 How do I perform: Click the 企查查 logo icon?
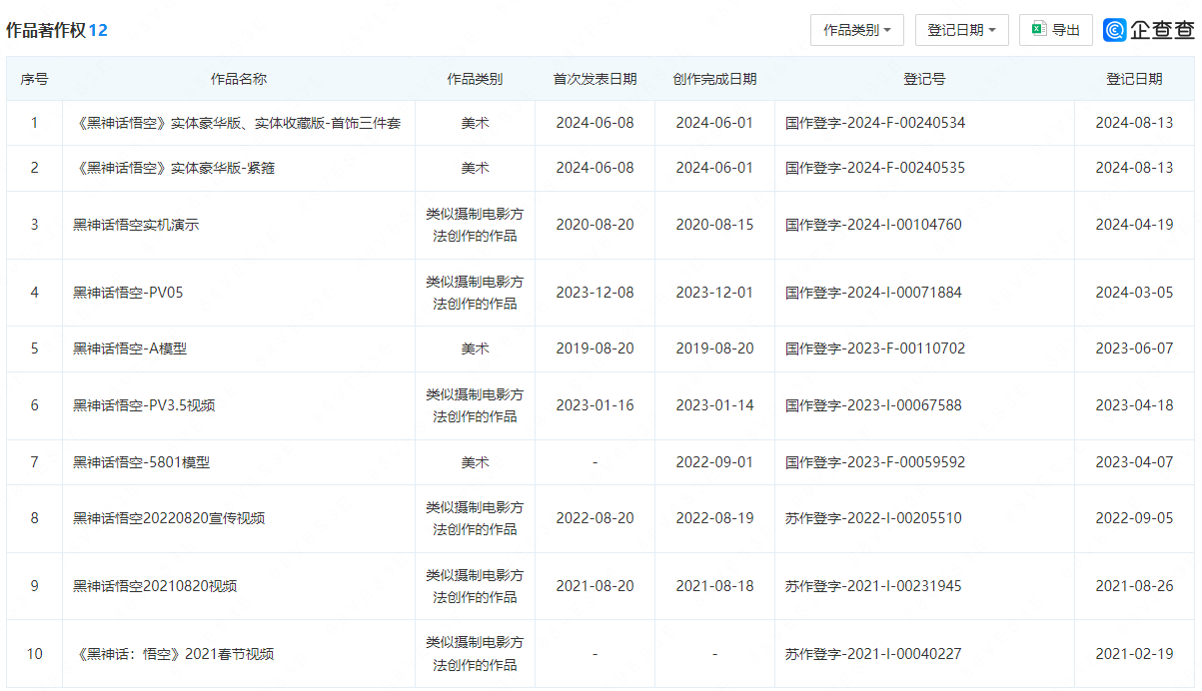(1114, 29)
